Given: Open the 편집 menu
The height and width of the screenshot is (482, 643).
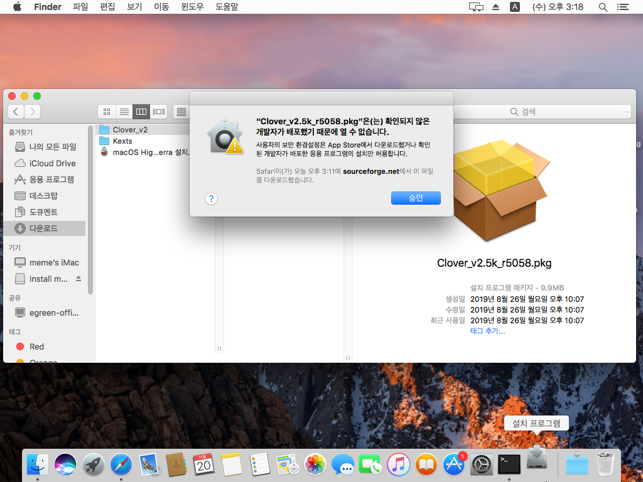Looking at the screenshot, I should (x=107, y=6).
